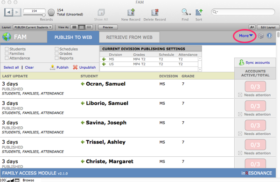The width and height of the screenshot is (280, 182).
Task: Open the Layout popup PUBLISH:Current Students
Action: [33, 27]
